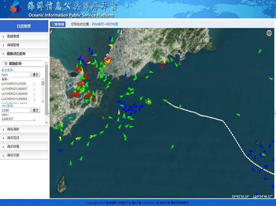Click the arrow icon next to IMO 1288337

(x=34, y=120)
